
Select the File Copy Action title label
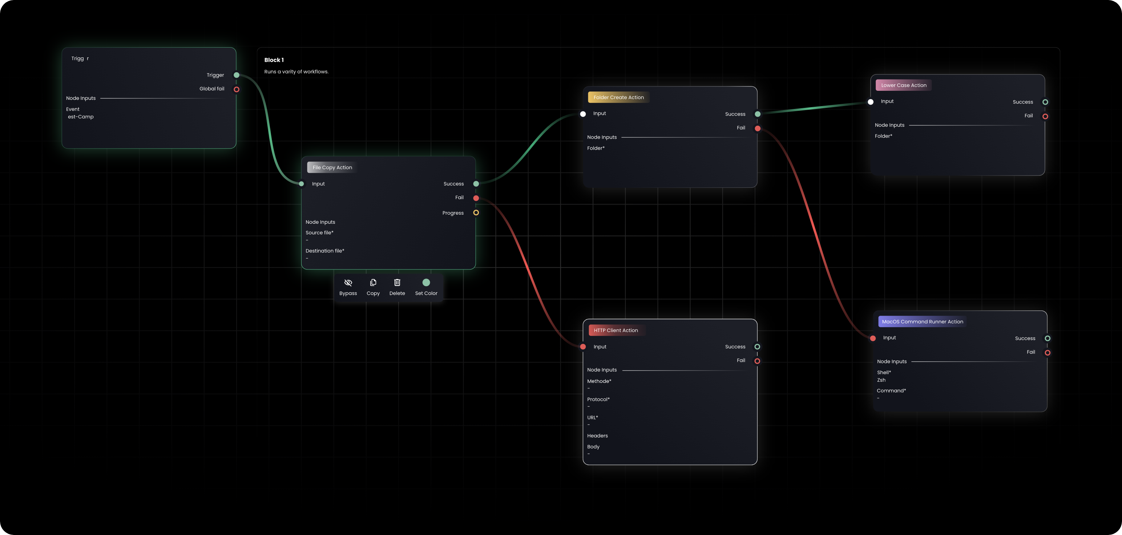(x=332, y=167)
